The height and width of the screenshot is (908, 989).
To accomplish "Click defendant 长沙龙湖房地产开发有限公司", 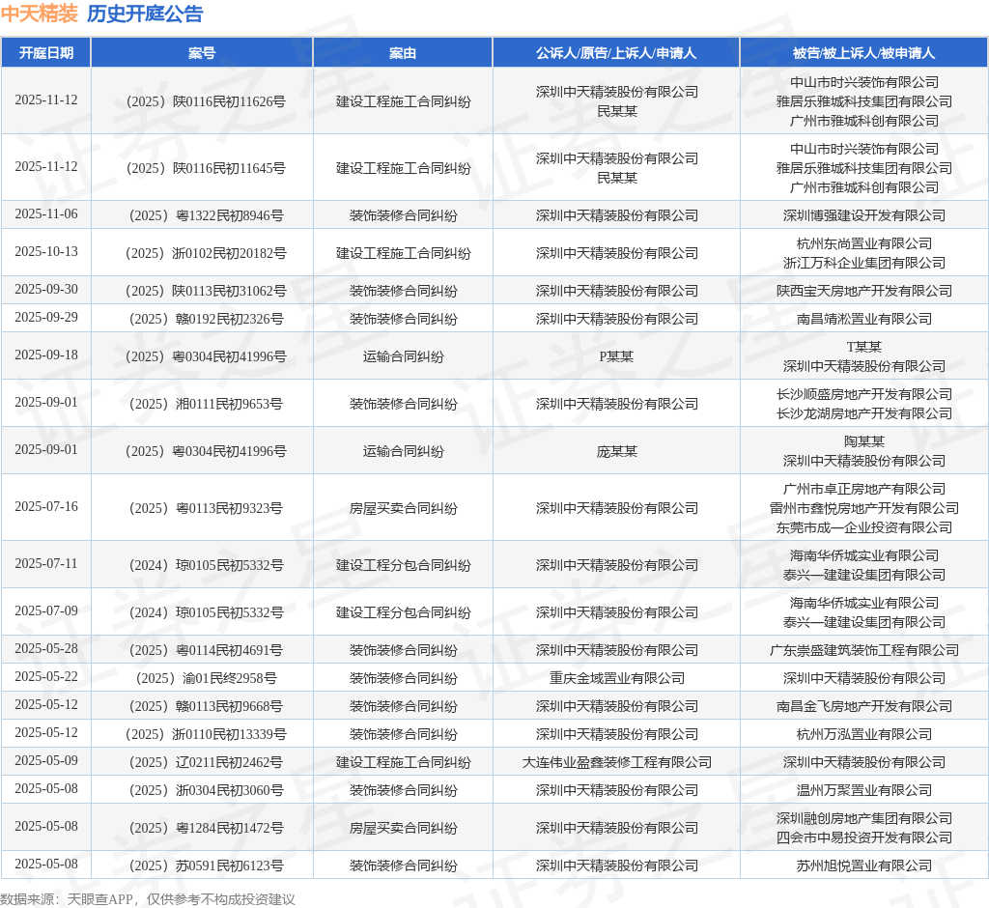I will (864, 414).
